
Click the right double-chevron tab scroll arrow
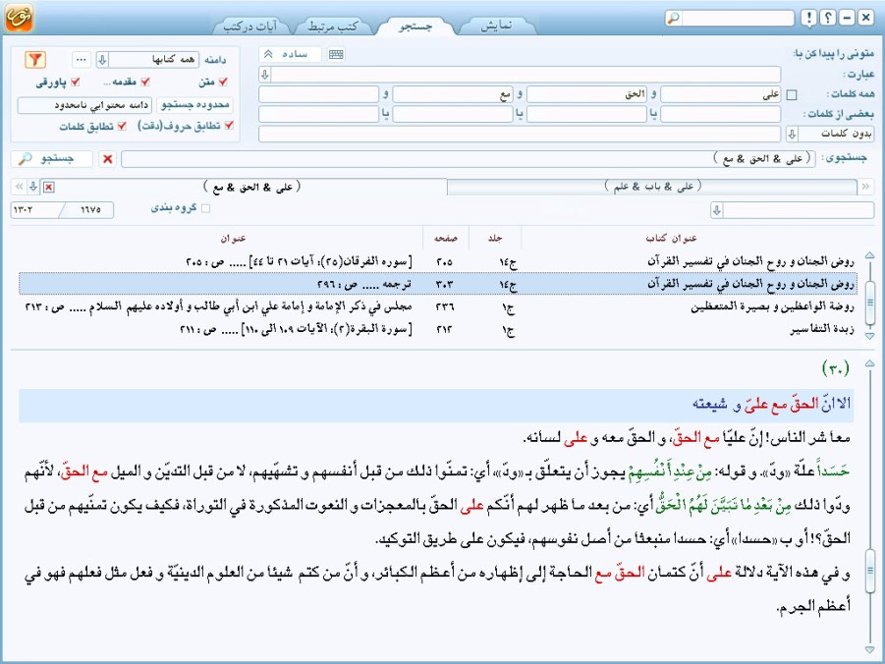coord(865,187)
